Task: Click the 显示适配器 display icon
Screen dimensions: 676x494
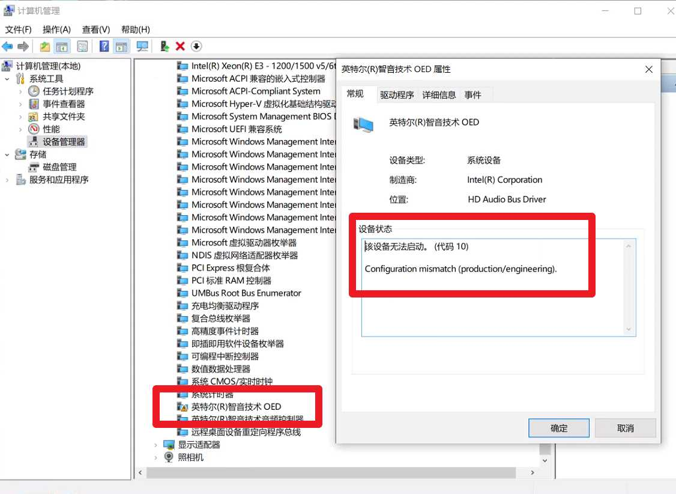Action: point(169,444)
